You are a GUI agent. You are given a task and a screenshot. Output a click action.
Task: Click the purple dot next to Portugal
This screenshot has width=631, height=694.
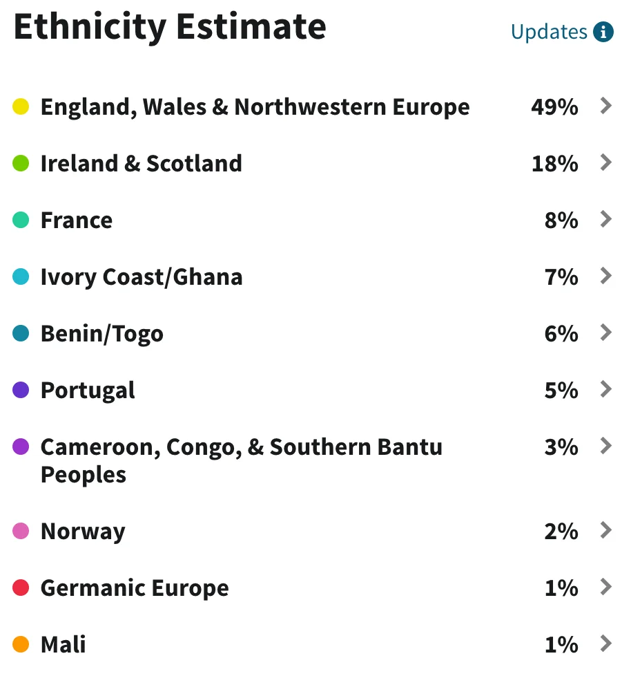(21, 388)
